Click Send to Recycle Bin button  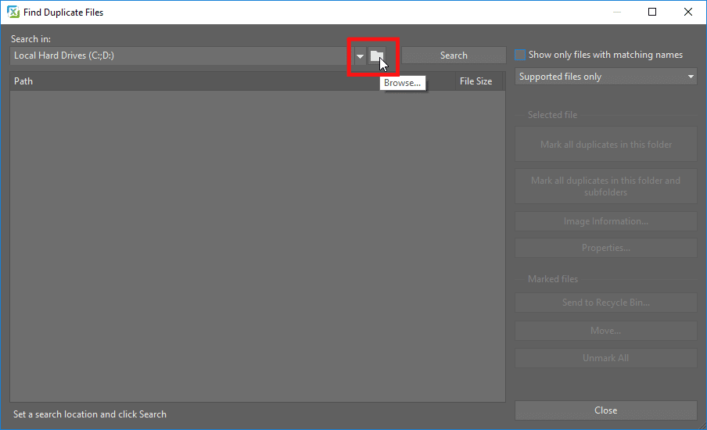pos(606,303)
